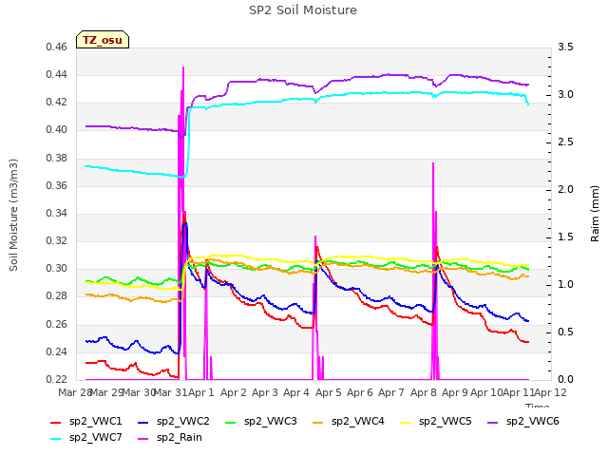Click the 0.40 left axis tick value

[57, 130]
